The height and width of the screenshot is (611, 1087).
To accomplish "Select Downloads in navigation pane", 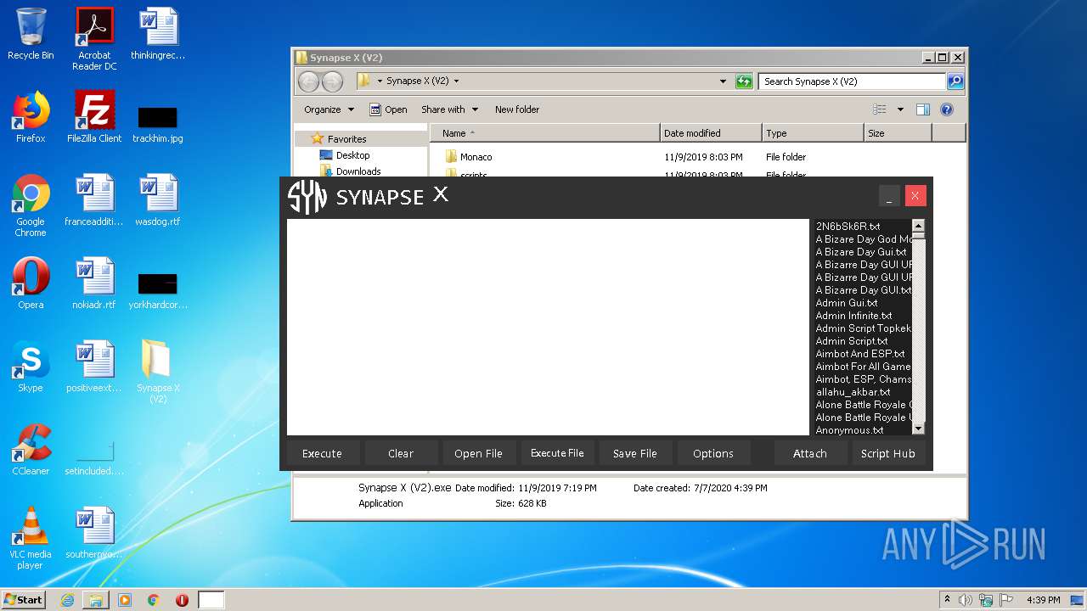I will pyautogui.click(x=358, y=171).
